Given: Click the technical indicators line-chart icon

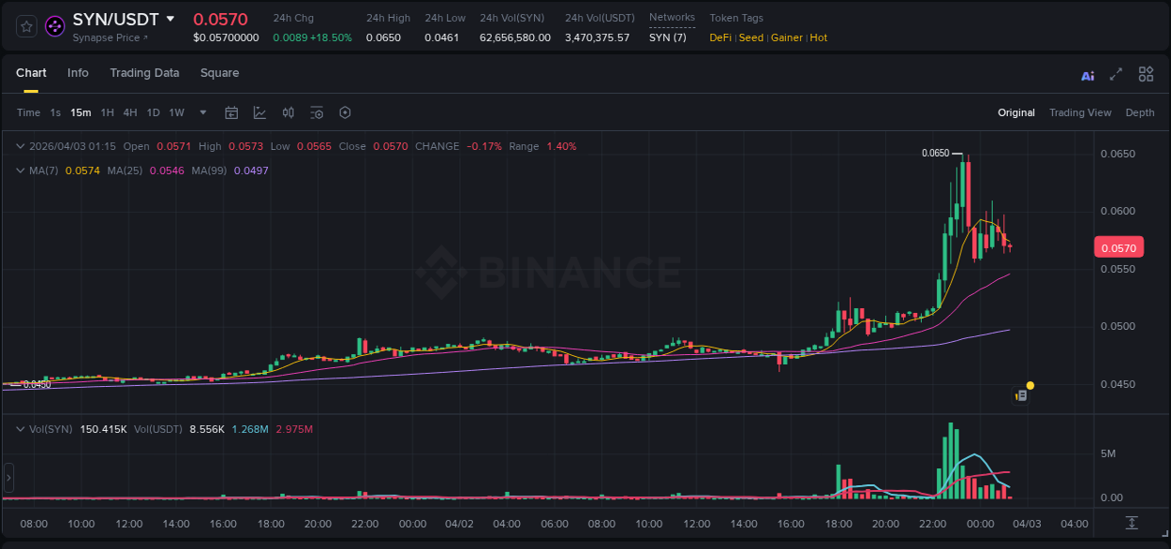Looking at the screenshot, I should 259,112.
